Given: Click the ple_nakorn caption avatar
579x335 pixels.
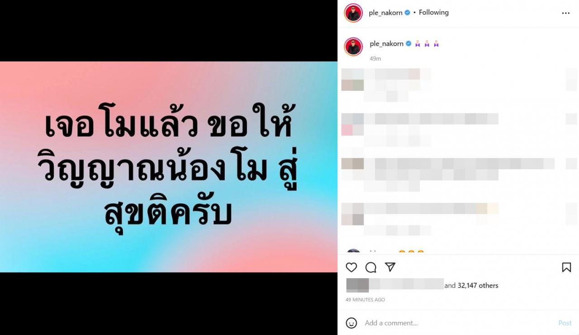Looking at the screenshot, I should 353,47.
